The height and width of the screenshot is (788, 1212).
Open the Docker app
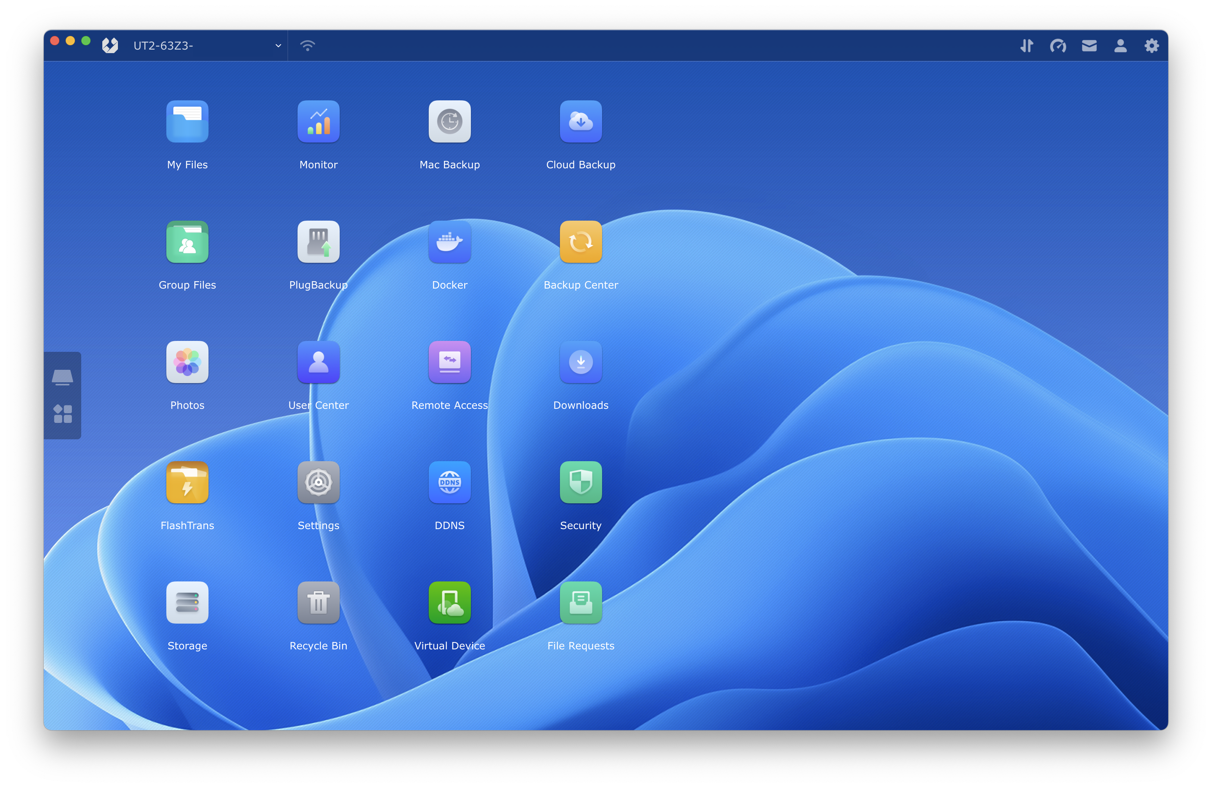click(x=449, y=242)
